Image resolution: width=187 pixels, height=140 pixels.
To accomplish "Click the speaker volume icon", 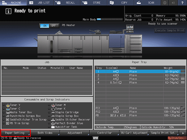I will 173,3.
